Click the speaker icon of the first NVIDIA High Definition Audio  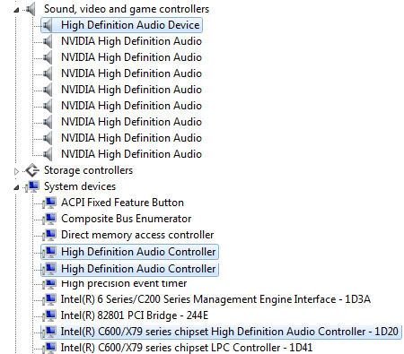coord(48,41)
